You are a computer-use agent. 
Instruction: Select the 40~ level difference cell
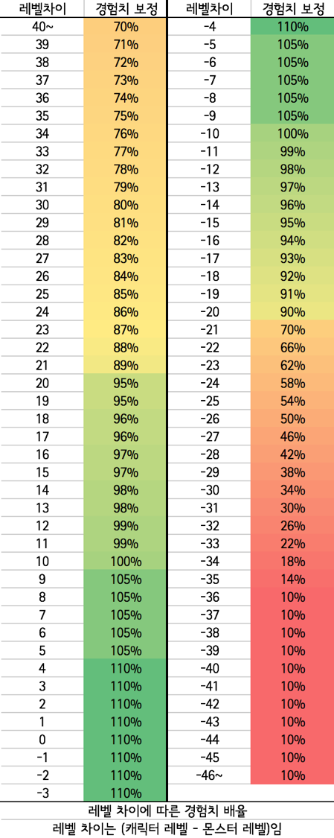[42, 26]
